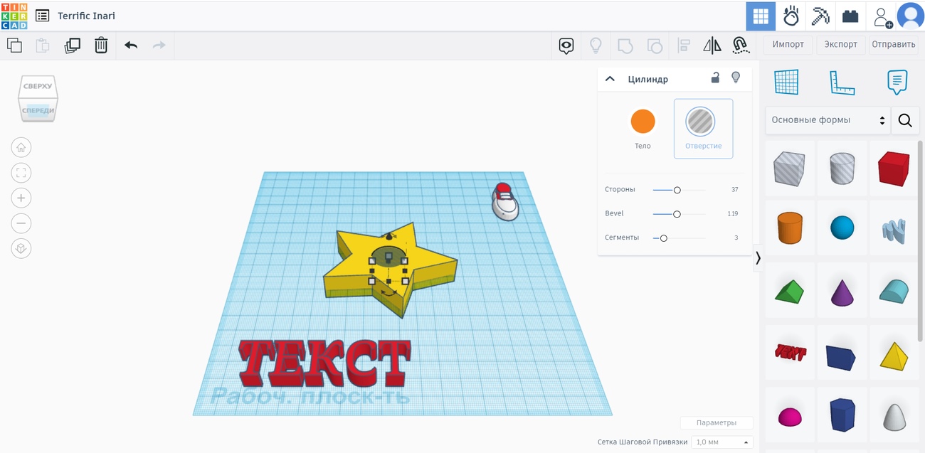Viewport: 925px width, 453px height.
Task: Open the design Импорт dialog
Action: 788,44
